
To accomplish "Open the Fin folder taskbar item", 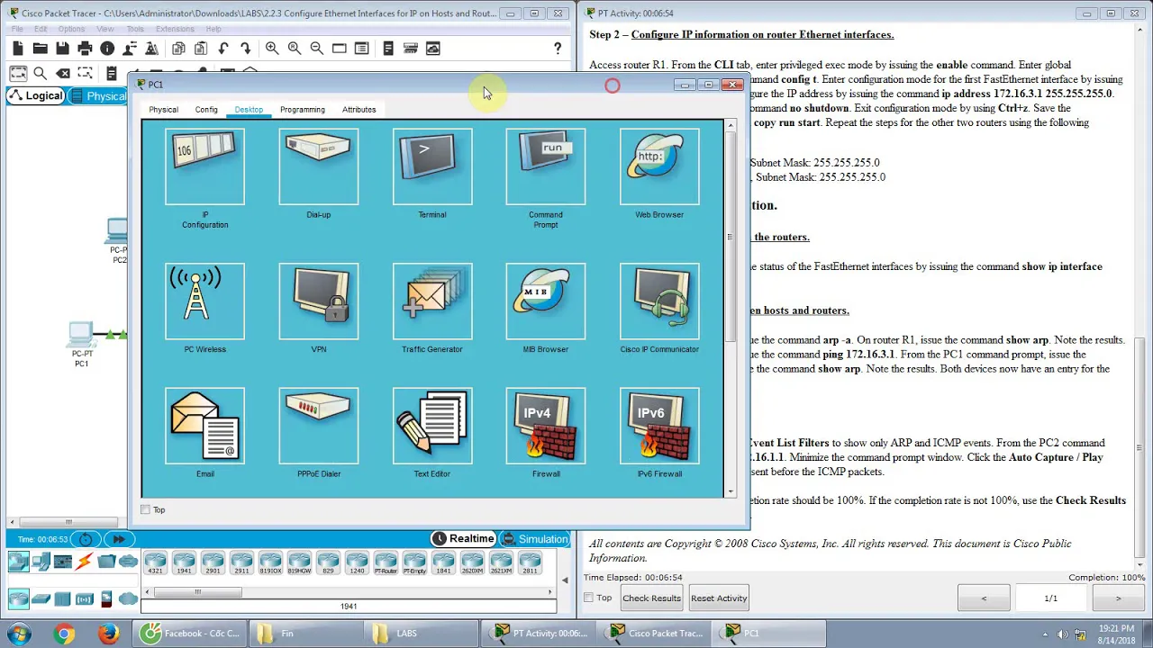I will (304, 634).
